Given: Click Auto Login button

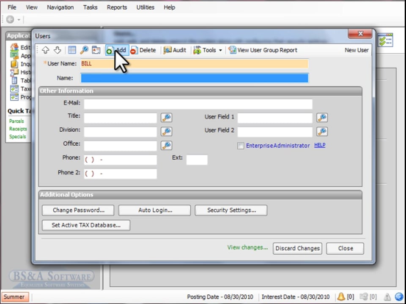Looking at the screenshot, I should (155, 210).
